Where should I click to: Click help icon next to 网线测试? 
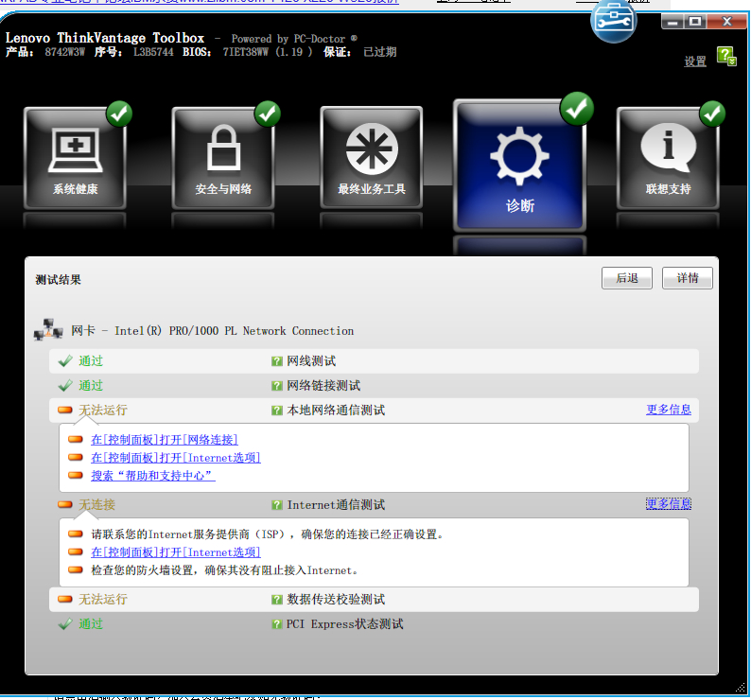click(277, 361)
